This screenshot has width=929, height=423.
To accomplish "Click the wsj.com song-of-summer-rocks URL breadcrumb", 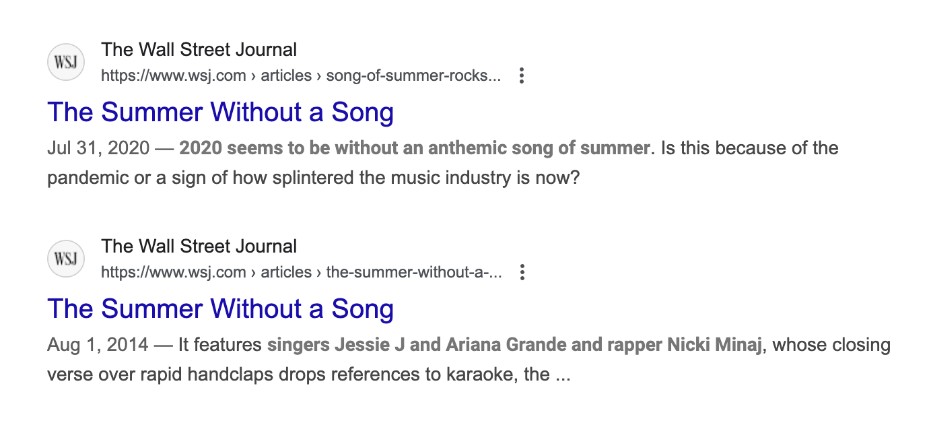I will 301,75.
